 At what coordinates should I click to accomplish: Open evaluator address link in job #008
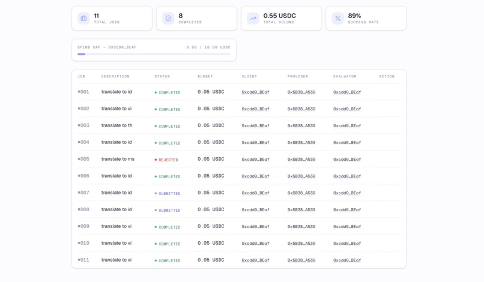(347, 210)
